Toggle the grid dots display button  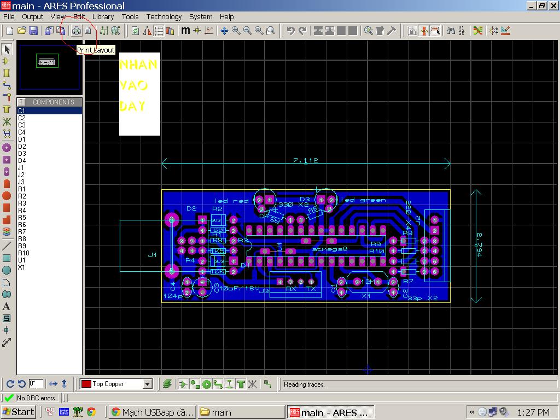point(159,31)
